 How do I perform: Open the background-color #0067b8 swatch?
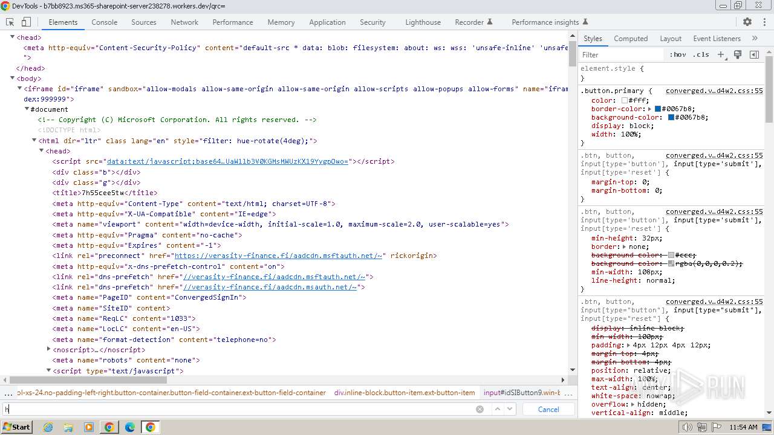coord(671,117)
